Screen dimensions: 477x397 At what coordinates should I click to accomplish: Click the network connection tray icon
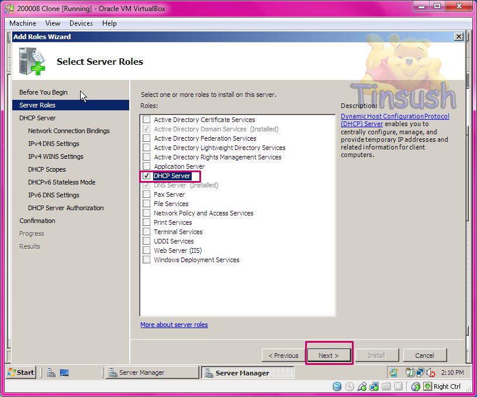pos(420,372)
